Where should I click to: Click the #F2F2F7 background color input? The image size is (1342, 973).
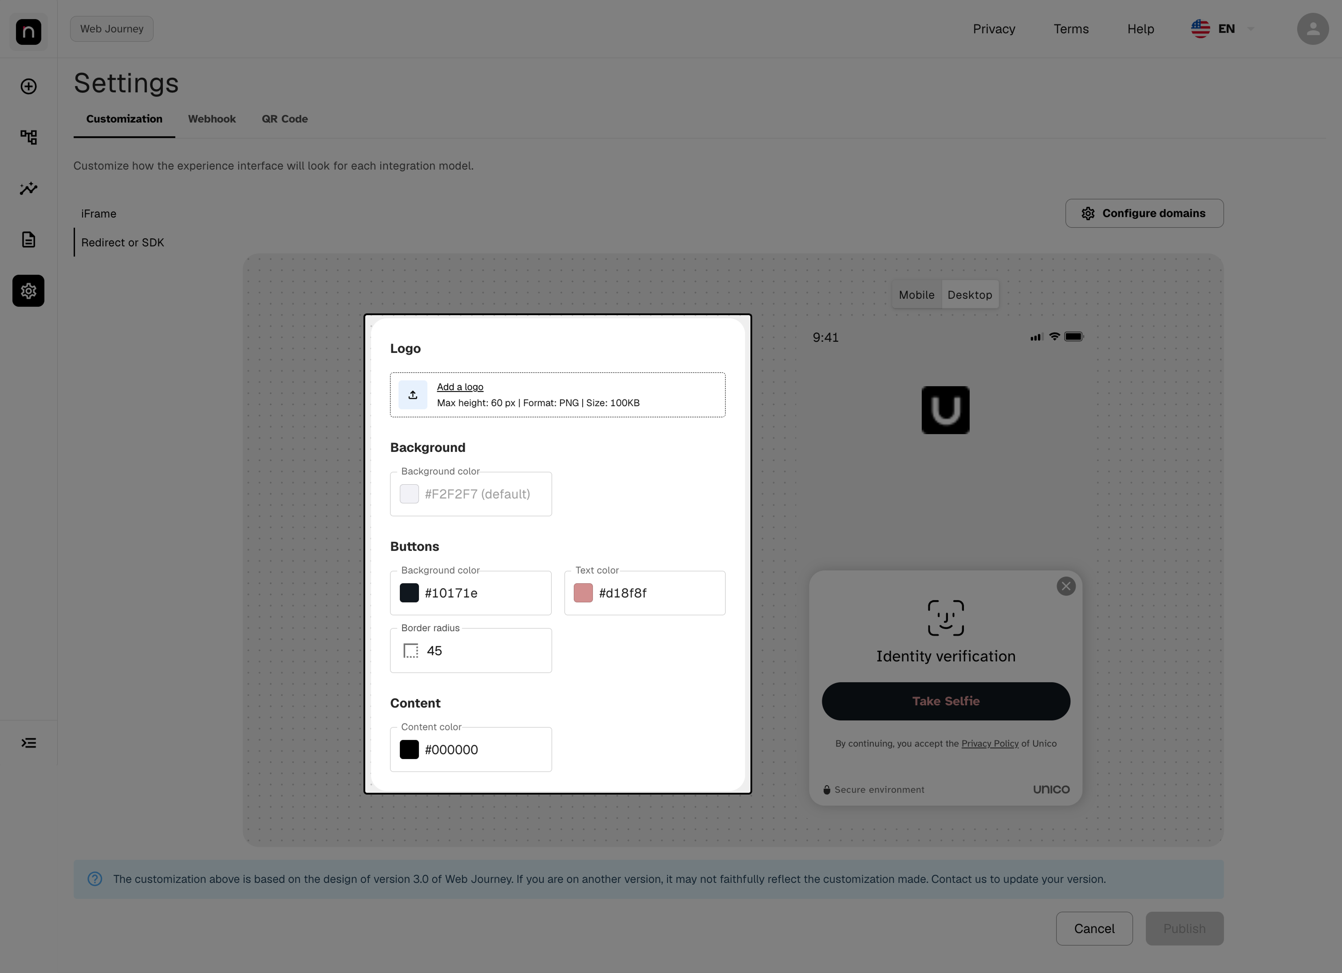pos(471,494)
